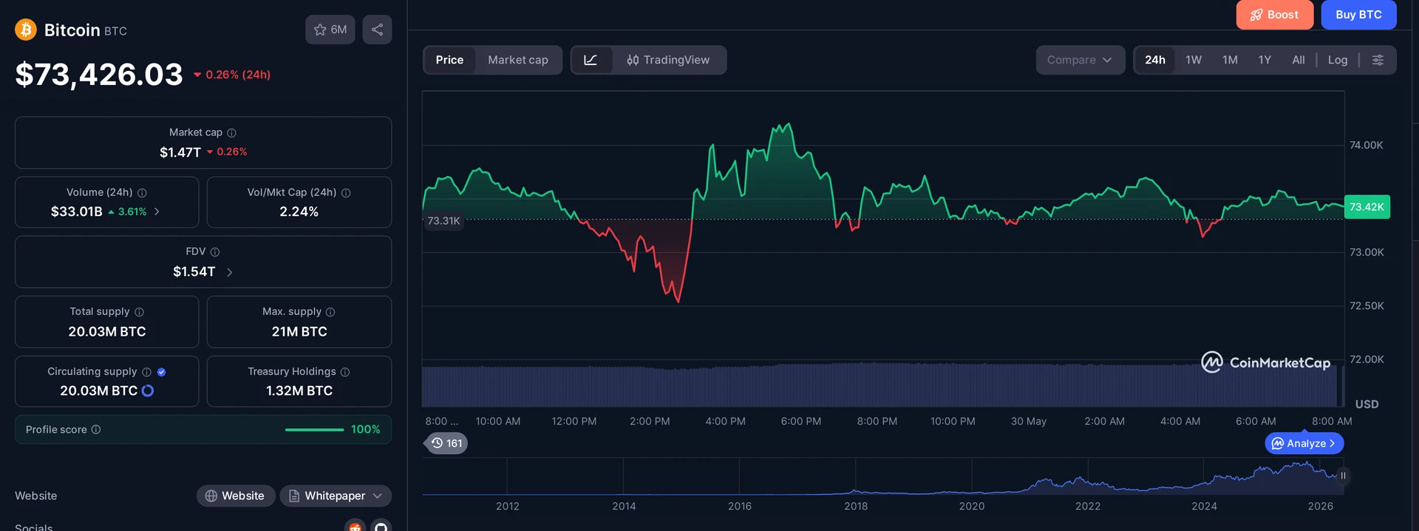Click the 2.24% Vol/Mkt Cap value
The image size is (1419, 531).
pyautogui.click(x=299, y=212)
